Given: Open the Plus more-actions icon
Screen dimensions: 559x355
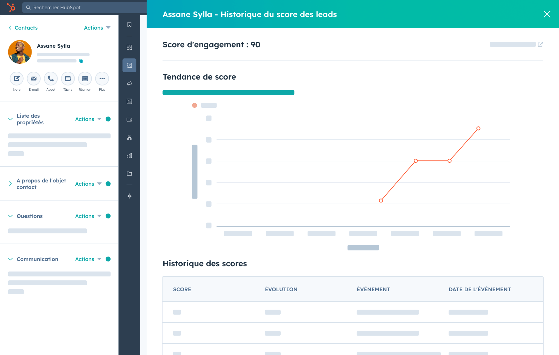Looking at the screenshot, I should click(102, 79).
